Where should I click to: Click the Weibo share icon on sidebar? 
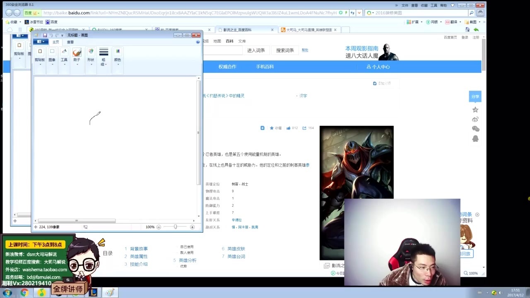point(475,119)
